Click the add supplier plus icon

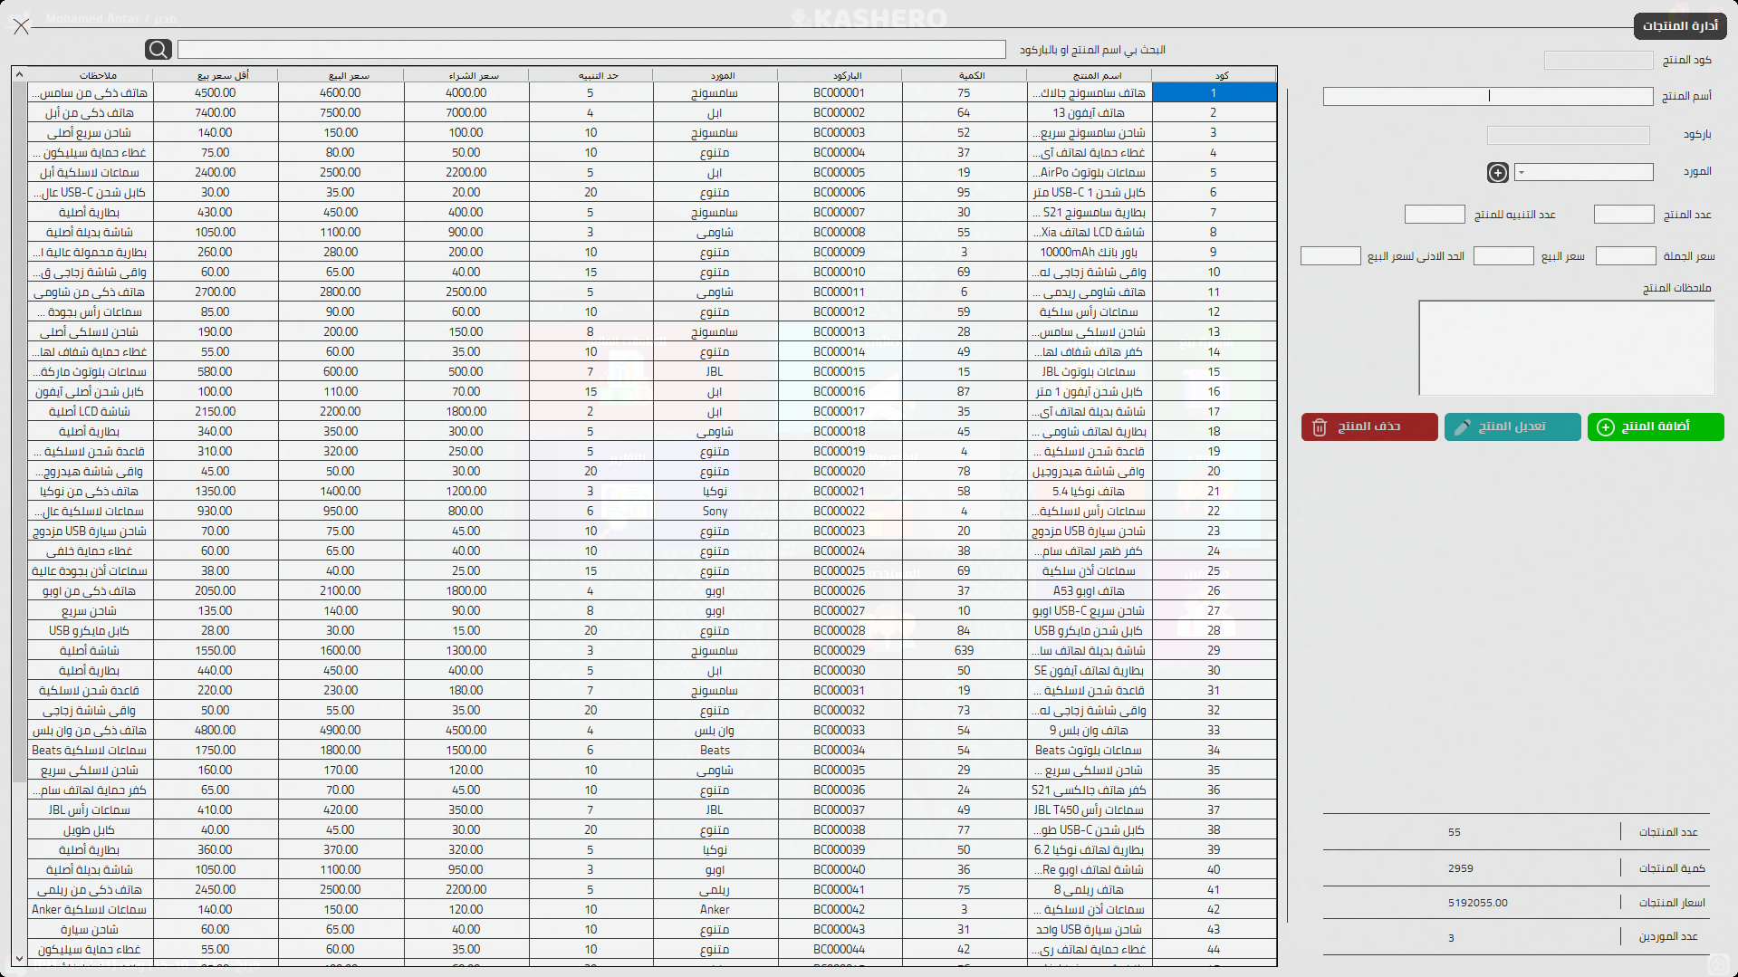coord(1498,173)
